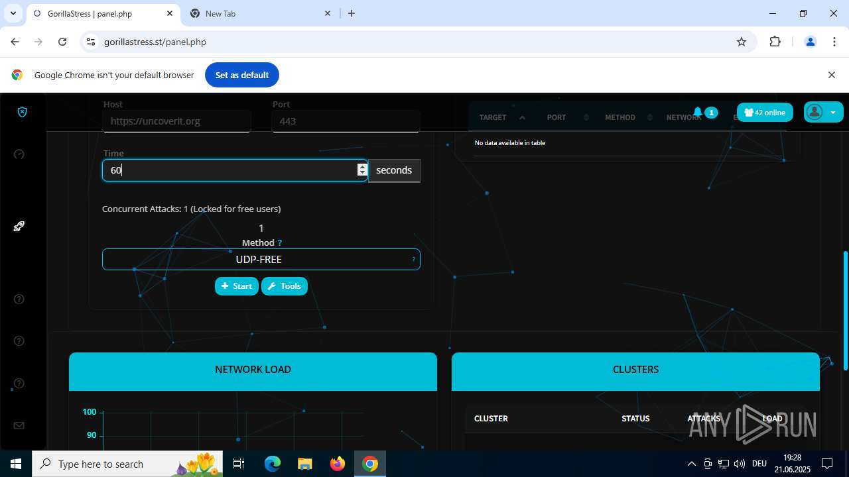This screenshot has width=849, height=477.
Task: Click the CLUSTER column heading
Action: coord(491,419)
